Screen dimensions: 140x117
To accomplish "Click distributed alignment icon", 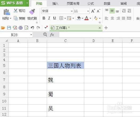I will (129, 18).
